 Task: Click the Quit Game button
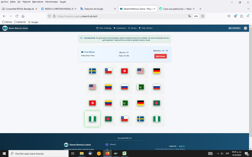tap(160, 56)
